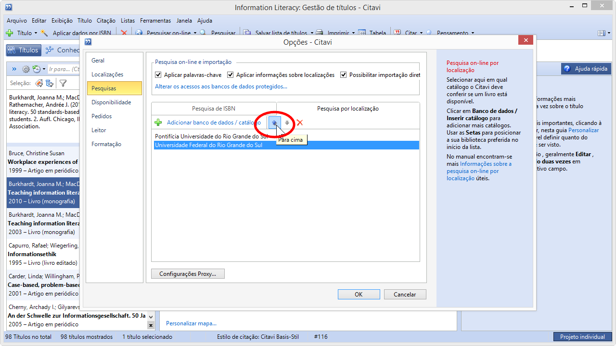Click Cancelar in Opções dialog
This screenshot has height=346, width=616.
[405, 295]
